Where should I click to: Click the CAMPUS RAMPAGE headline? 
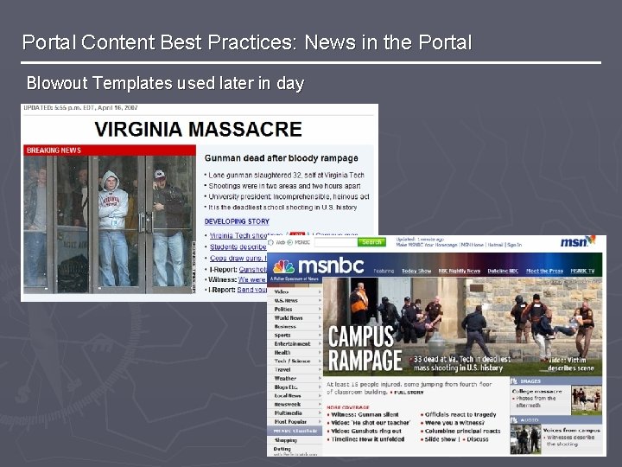tap(365, 349)
